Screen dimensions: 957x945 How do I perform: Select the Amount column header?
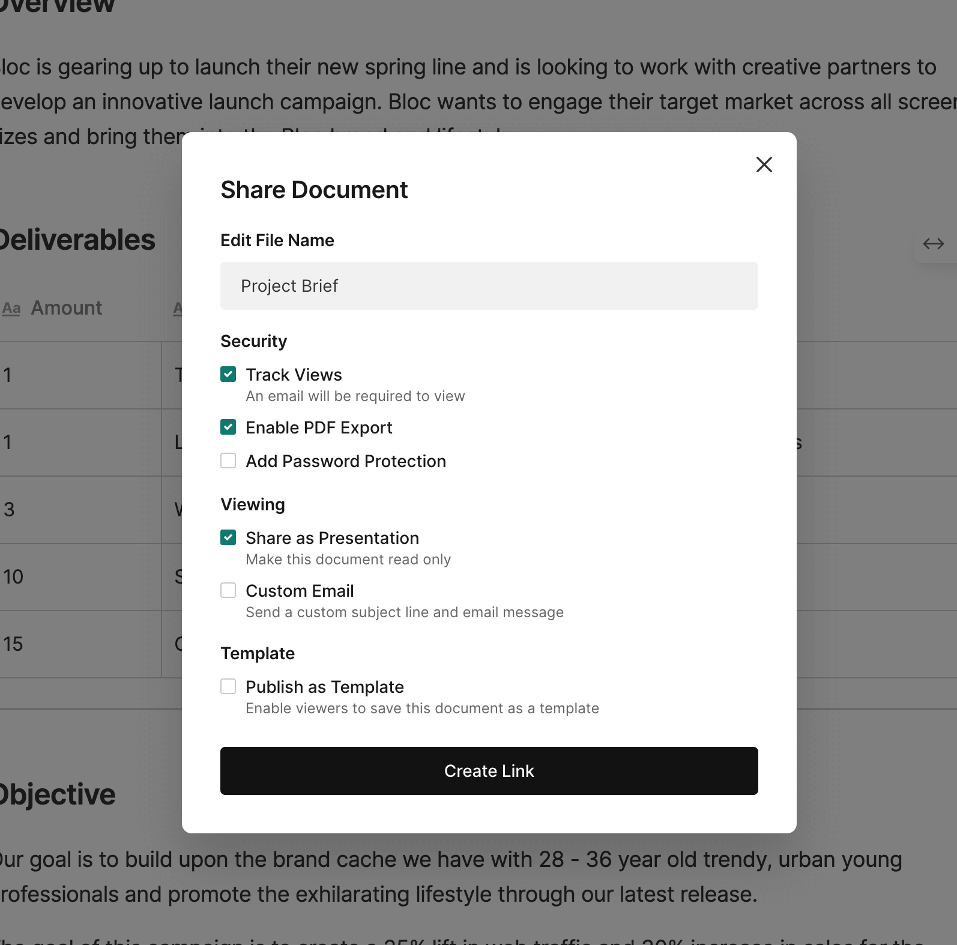point(66,308)
